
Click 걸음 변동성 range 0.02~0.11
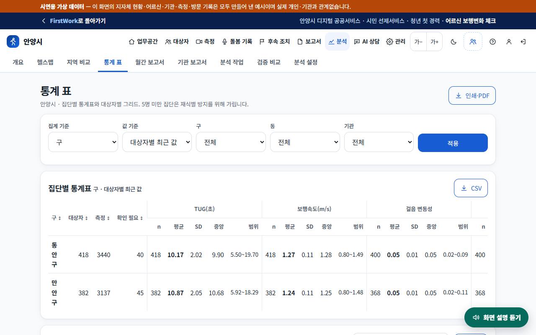[x=456, y=292]
